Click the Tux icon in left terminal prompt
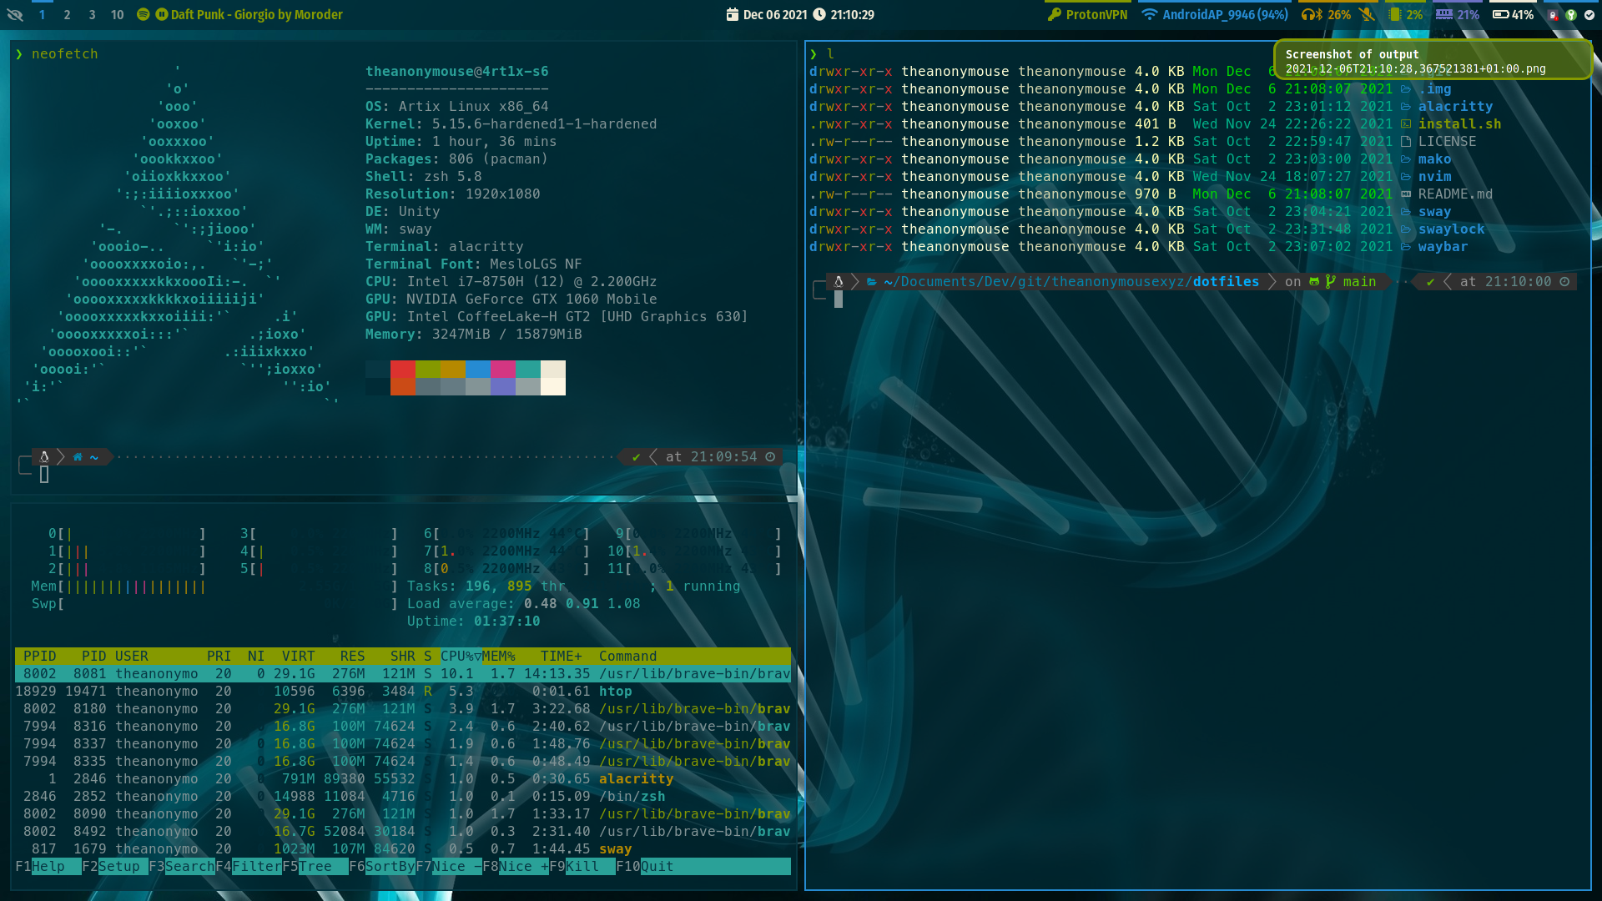 [x=44, y=456]
